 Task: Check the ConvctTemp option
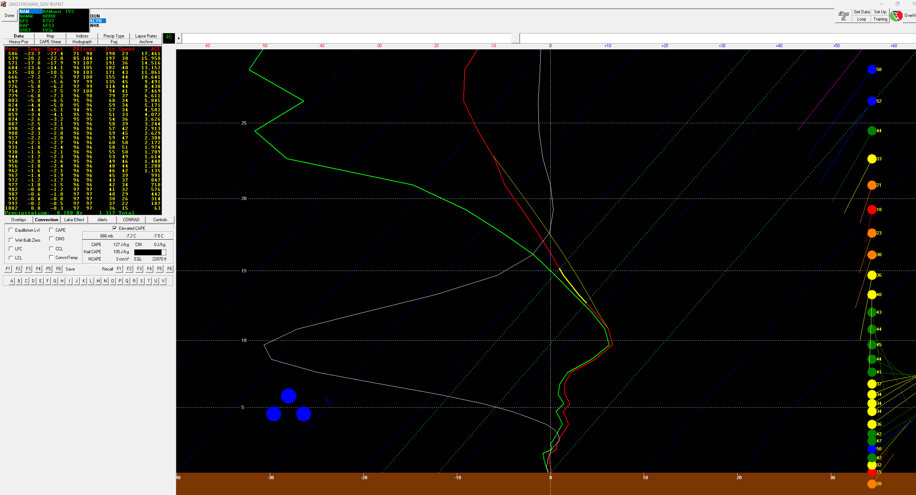[52, 257]
